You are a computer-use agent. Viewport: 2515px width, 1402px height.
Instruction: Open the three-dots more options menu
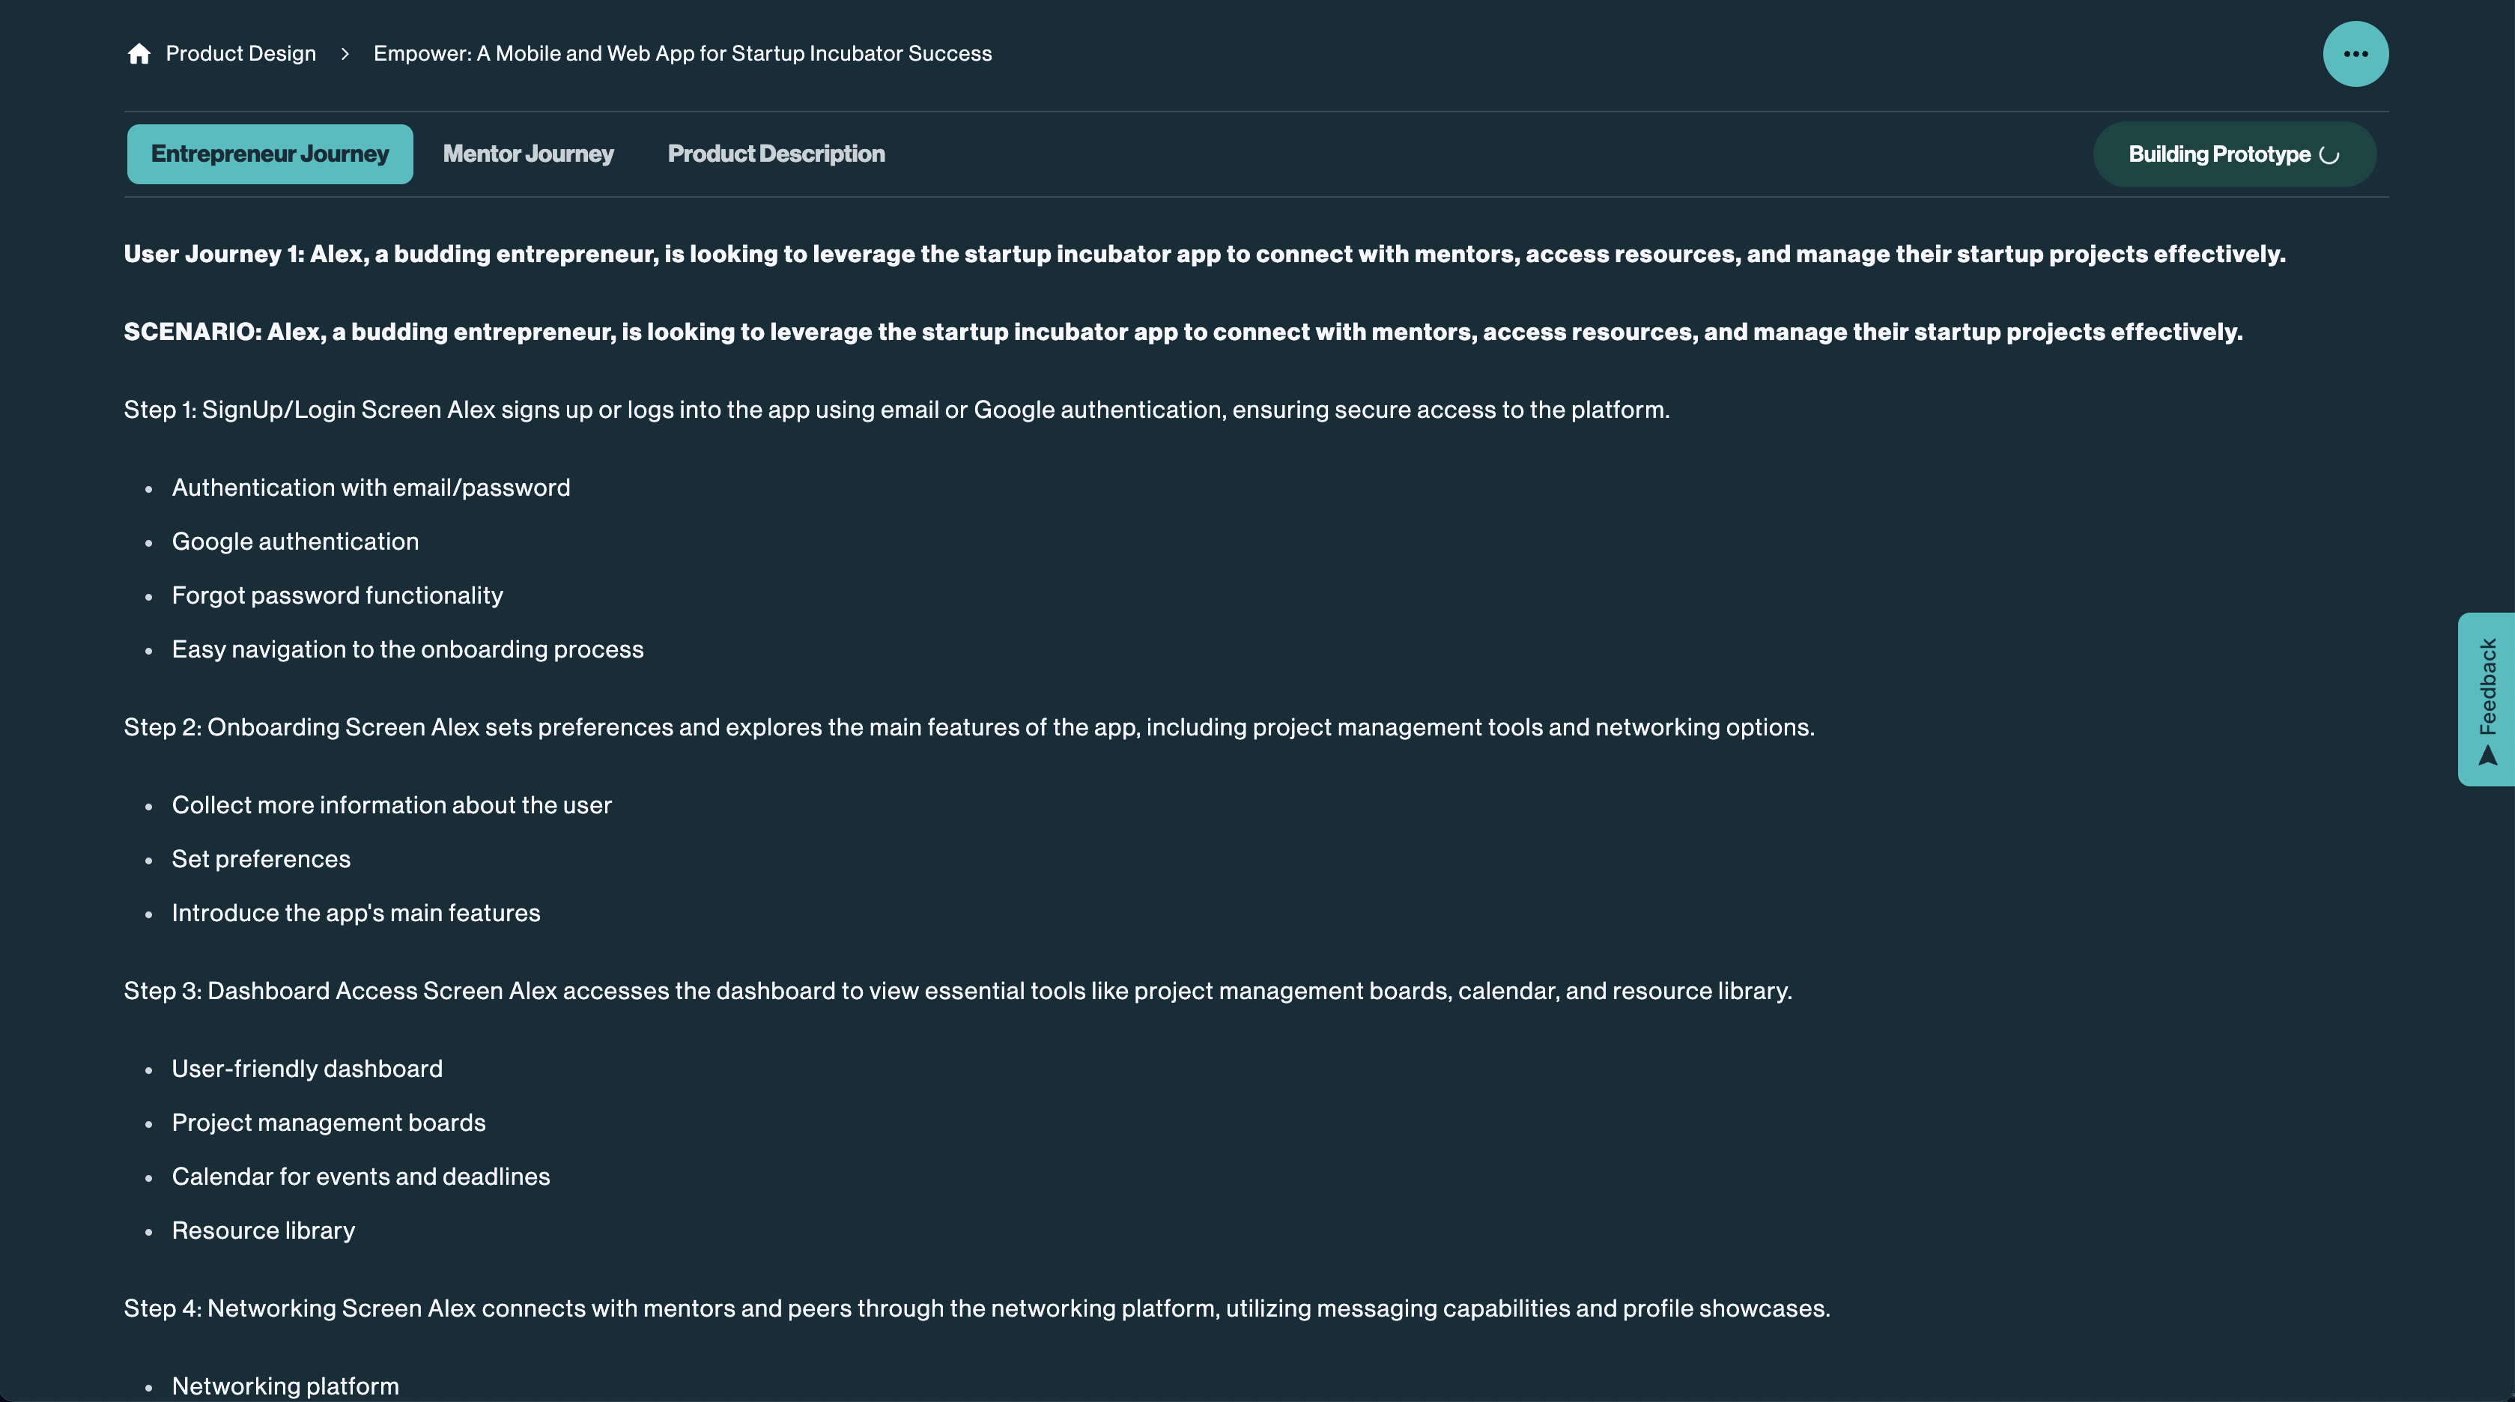2355,54
